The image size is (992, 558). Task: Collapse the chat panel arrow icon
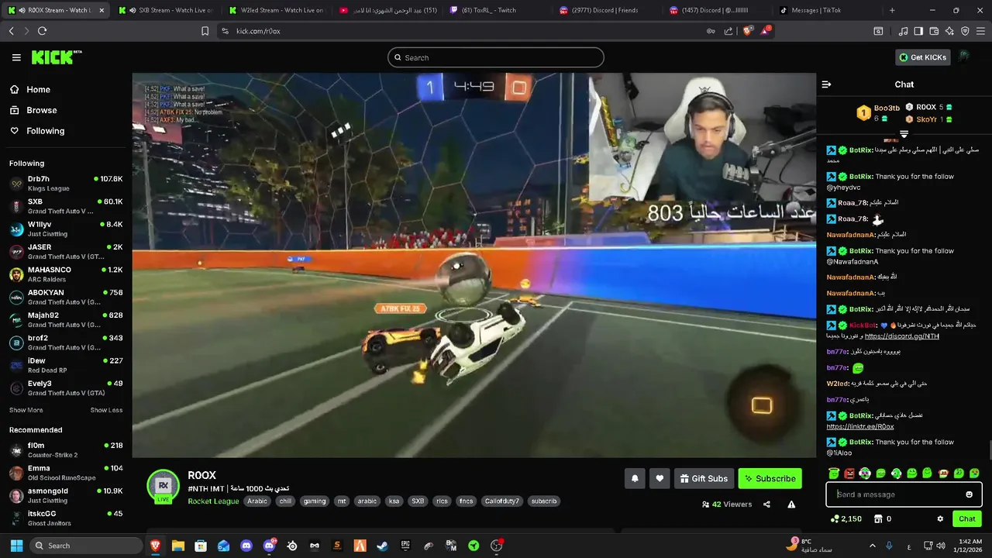826,84
